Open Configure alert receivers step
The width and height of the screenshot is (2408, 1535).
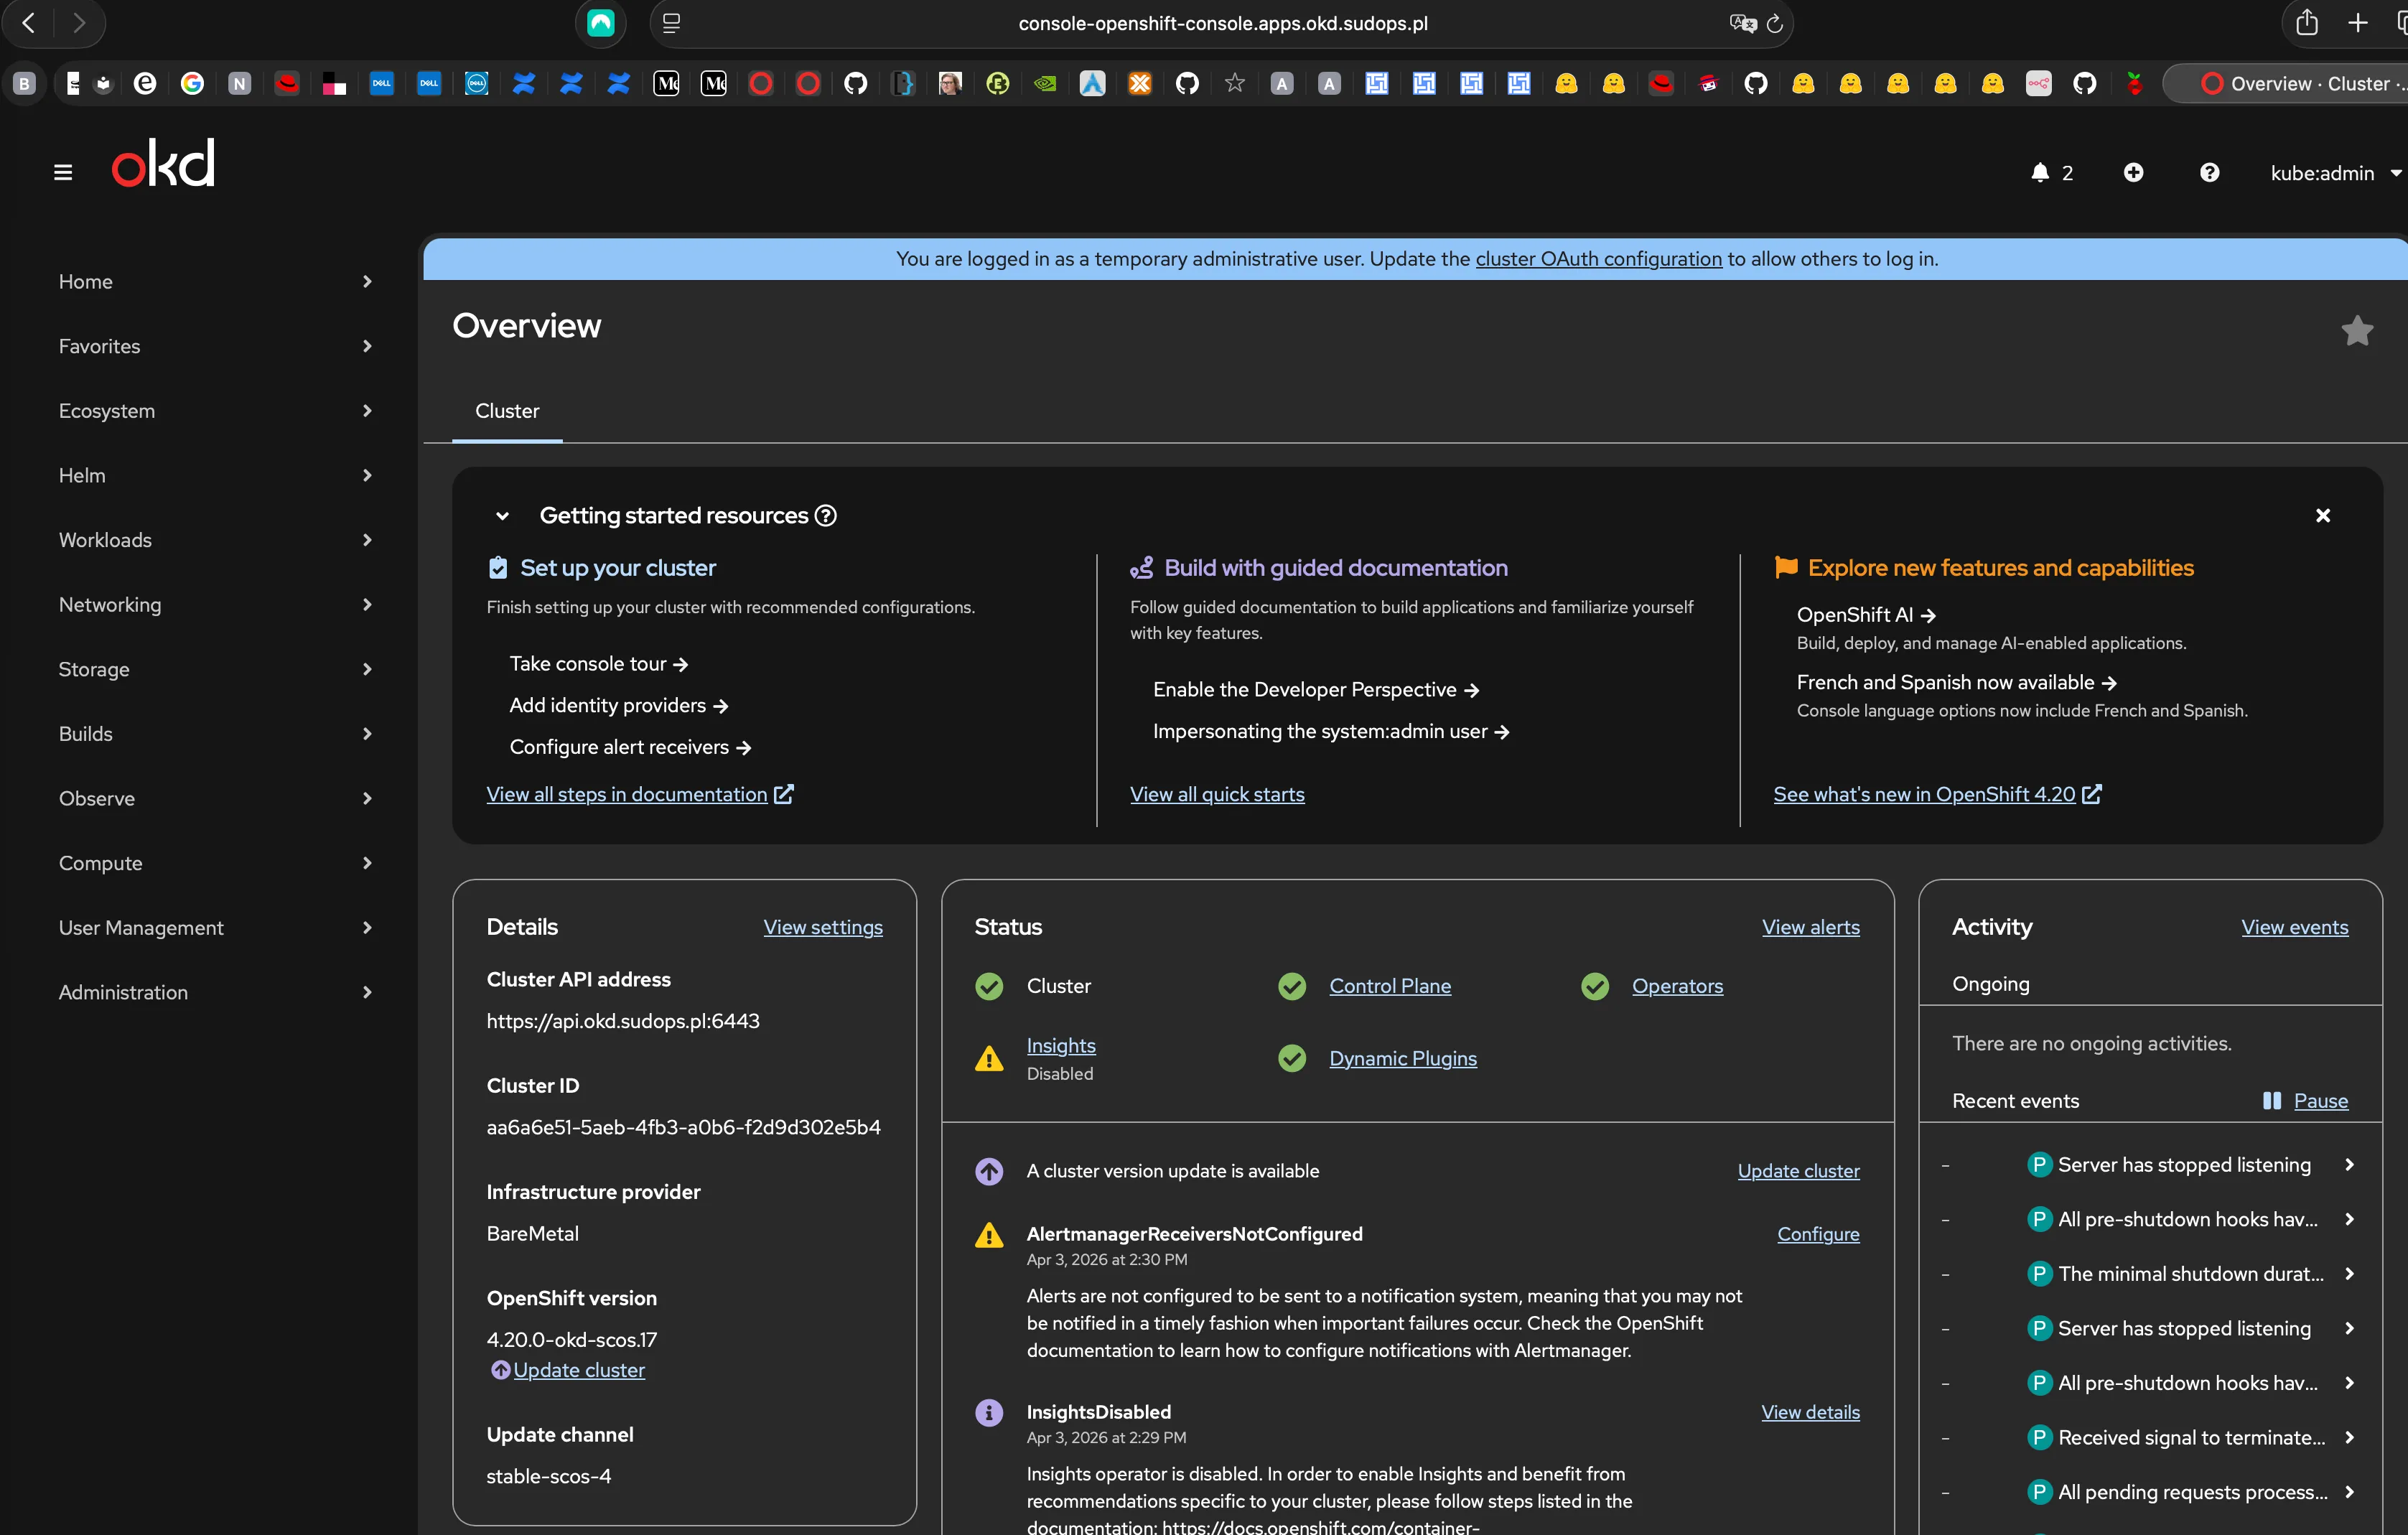630,748
